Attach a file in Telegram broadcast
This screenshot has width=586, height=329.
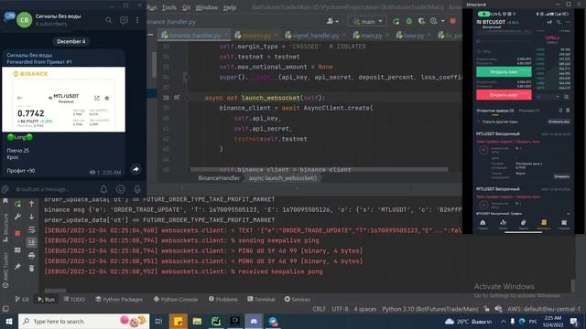5,189
